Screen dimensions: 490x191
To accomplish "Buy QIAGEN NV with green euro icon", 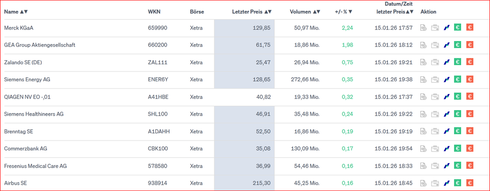I will (x=458, y=96).
